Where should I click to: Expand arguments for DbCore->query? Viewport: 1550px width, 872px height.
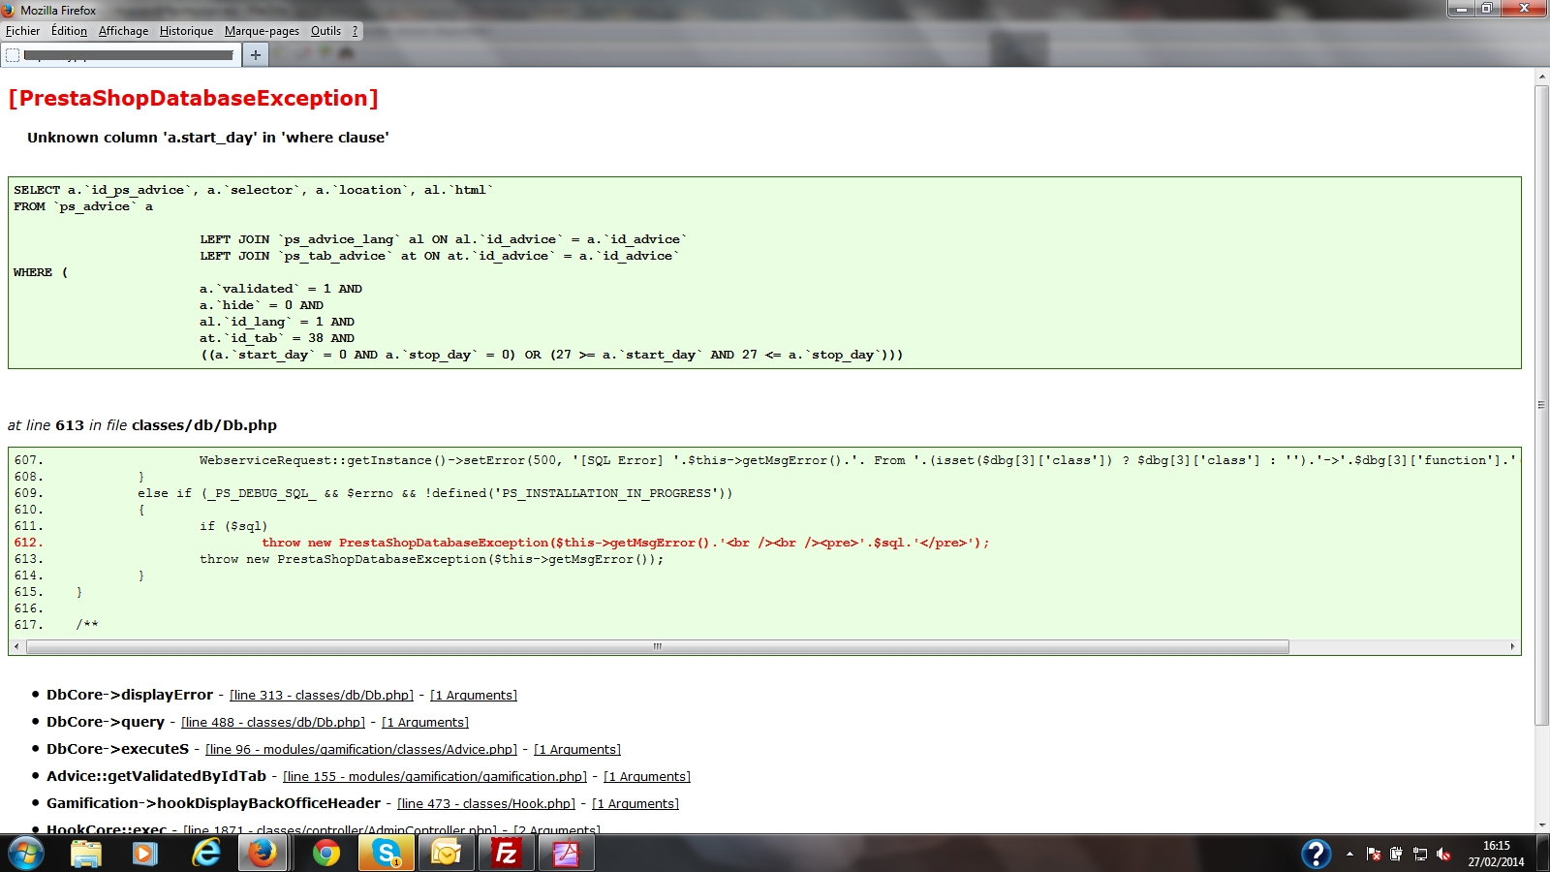coord(425,723)
